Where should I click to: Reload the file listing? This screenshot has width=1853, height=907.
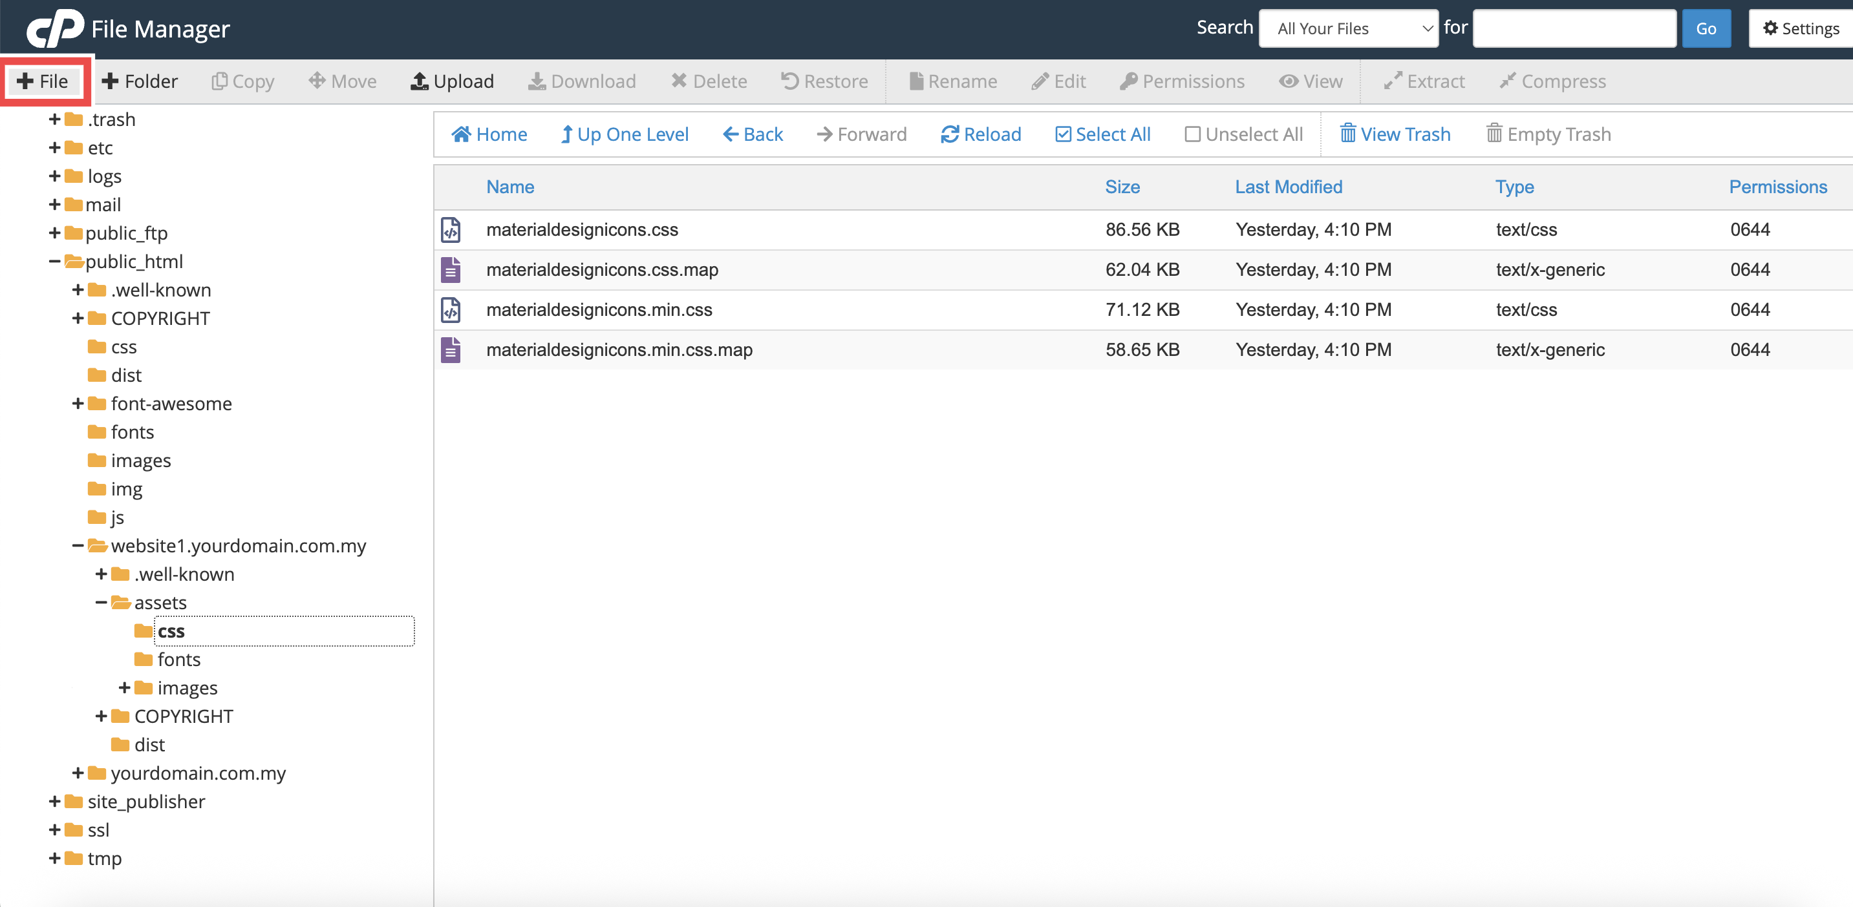(x=980, y=134)
